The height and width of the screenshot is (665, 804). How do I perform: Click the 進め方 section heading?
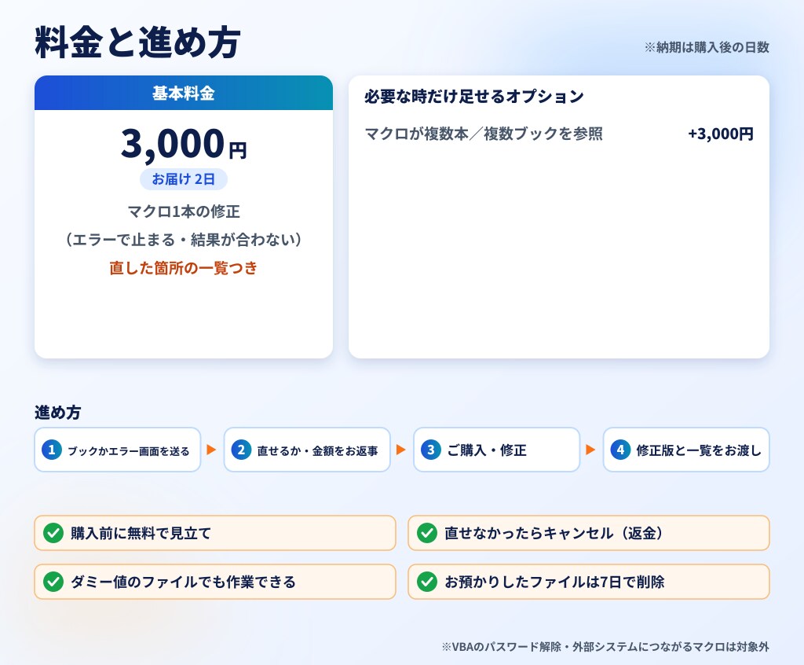click(57, 412)
